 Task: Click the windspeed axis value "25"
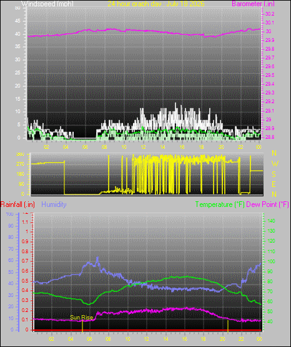pos(17,73)
